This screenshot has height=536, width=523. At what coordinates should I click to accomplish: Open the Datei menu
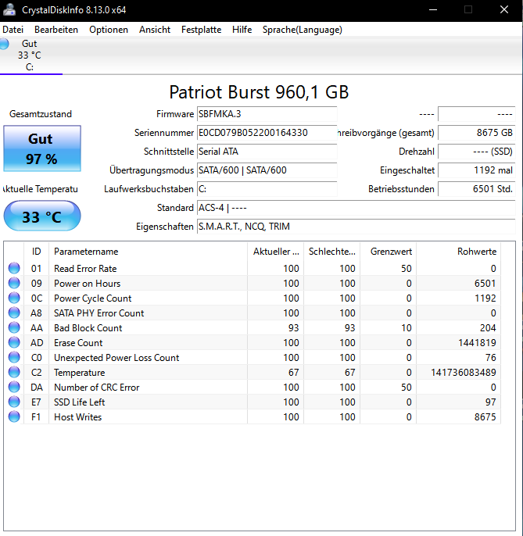click(x=13, y=30)
